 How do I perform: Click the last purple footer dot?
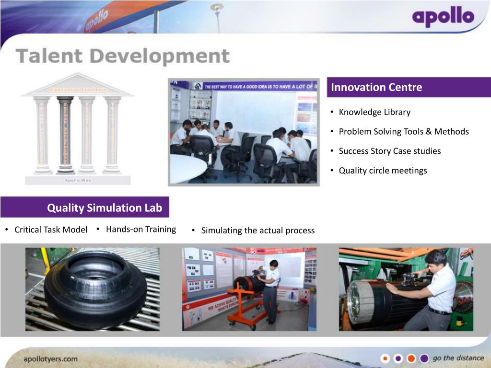click(424, 357)
